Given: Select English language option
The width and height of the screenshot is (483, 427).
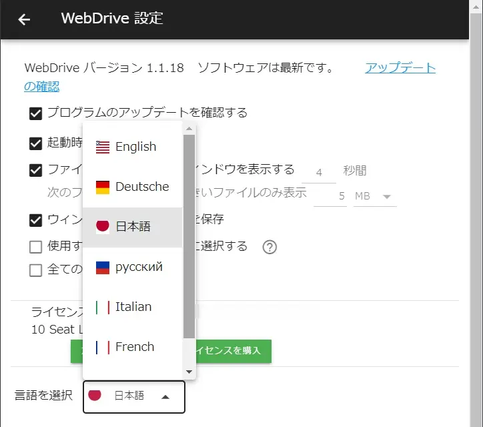Looking at the screenshot, I should [133, 147].
